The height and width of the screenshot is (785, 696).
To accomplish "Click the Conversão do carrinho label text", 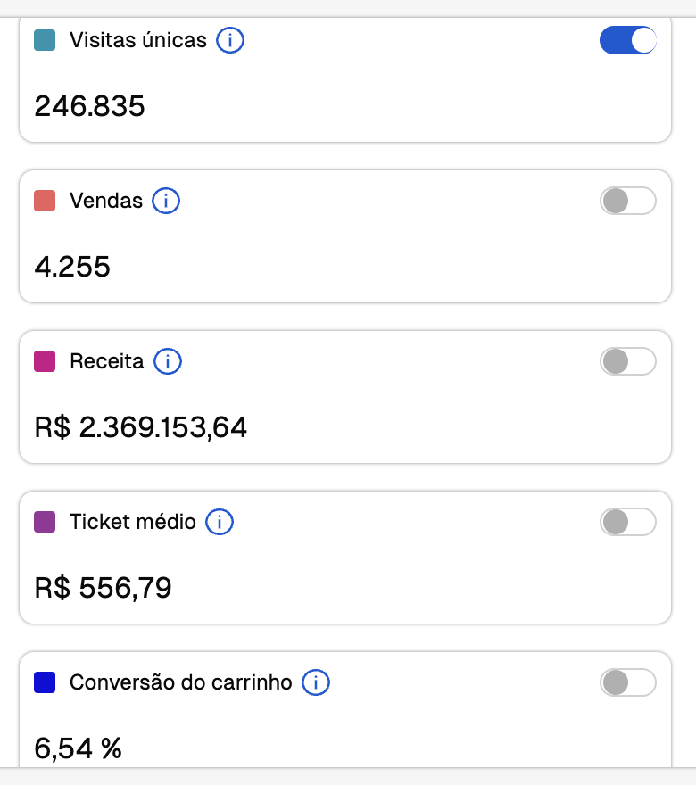I will pyautogui.click(x=181, y=682).
